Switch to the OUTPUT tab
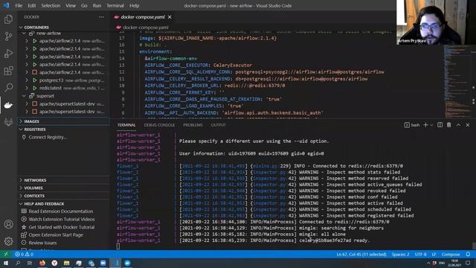 click(218, 125)
